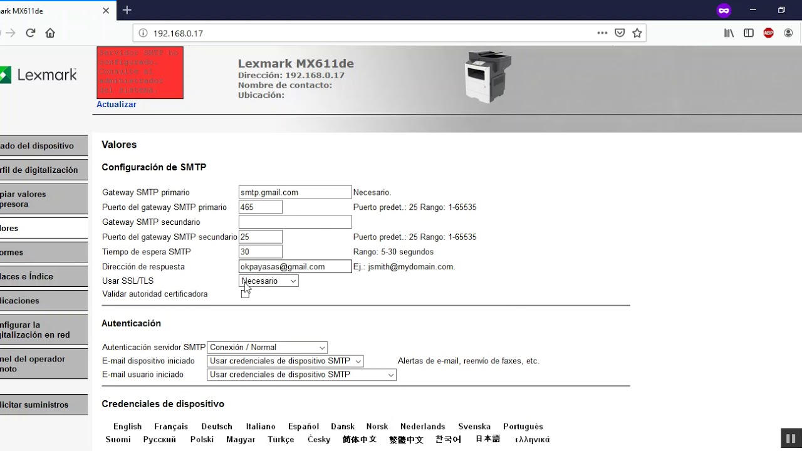
Task: Switch language to Česky
Action: [319, 440]
